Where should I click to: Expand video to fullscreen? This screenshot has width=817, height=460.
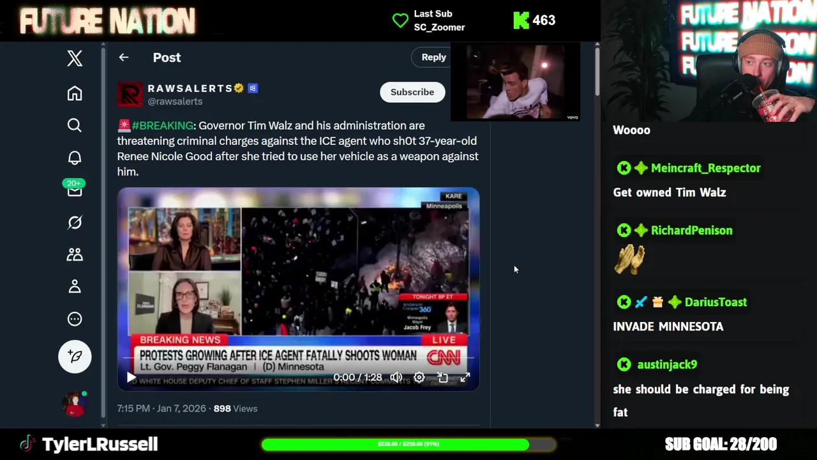[465, 378]
